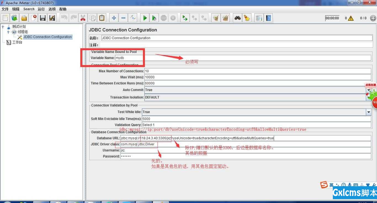Open the Search menu
The image size is (377, 203).
coord(29,9)
